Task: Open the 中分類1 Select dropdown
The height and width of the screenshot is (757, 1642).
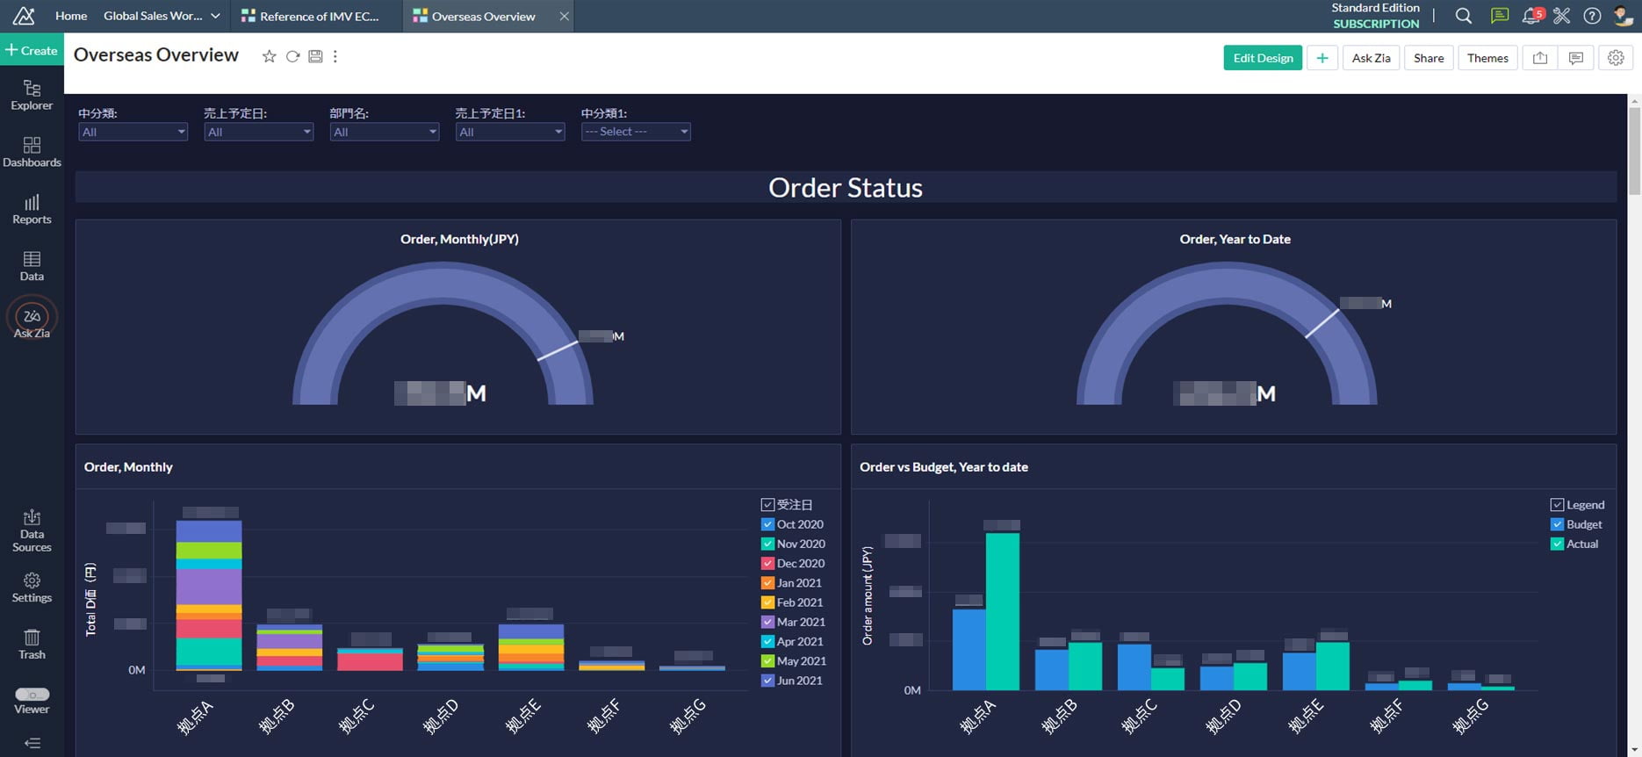Action: click(x=636, y=132)
